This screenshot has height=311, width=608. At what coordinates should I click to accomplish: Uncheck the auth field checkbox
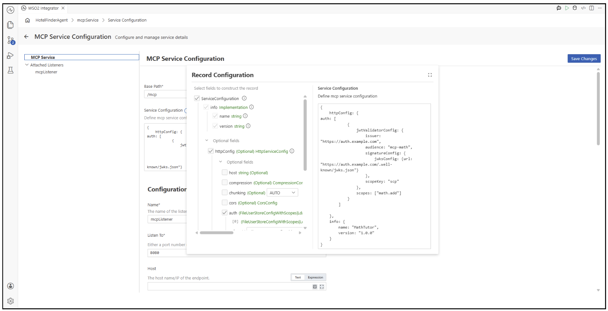click(225, 212)
